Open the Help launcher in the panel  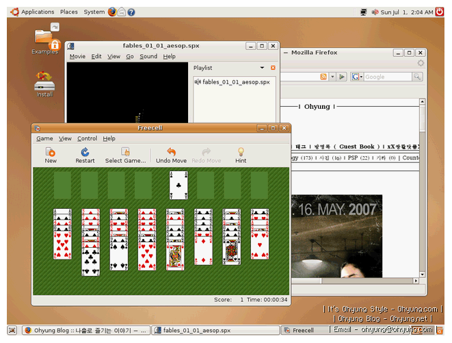(x=131, y=12)
